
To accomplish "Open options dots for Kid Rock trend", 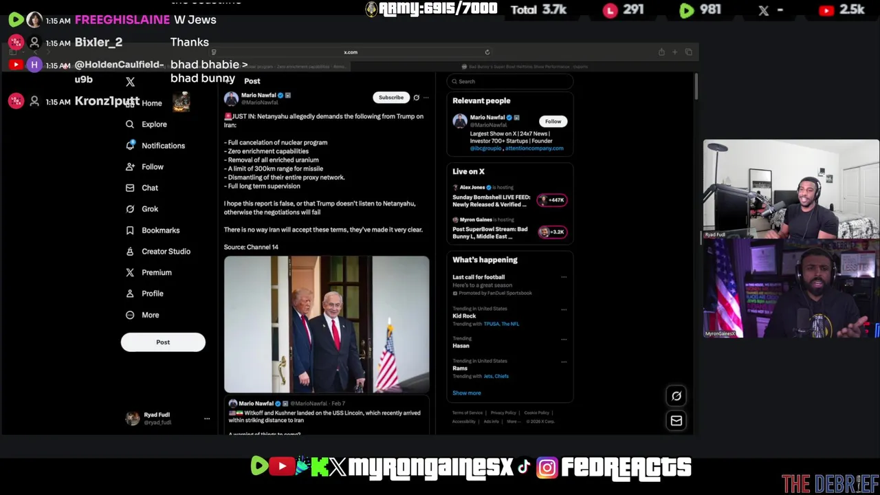I will click(564, 309).
